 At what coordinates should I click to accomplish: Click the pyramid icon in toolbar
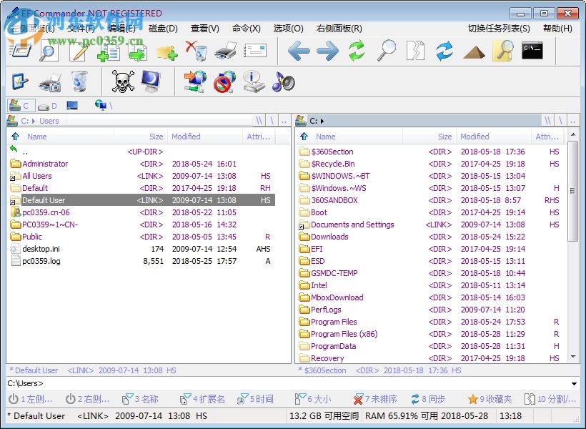coord(474,51)
